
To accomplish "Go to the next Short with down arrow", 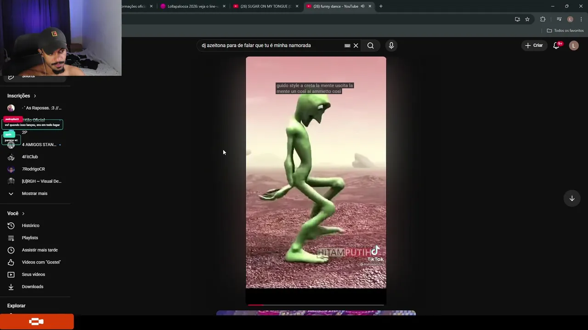I will pyautogui.click(x=572, y=198).
